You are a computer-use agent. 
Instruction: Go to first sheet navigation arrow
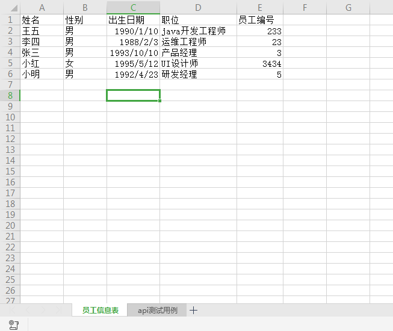12,310
